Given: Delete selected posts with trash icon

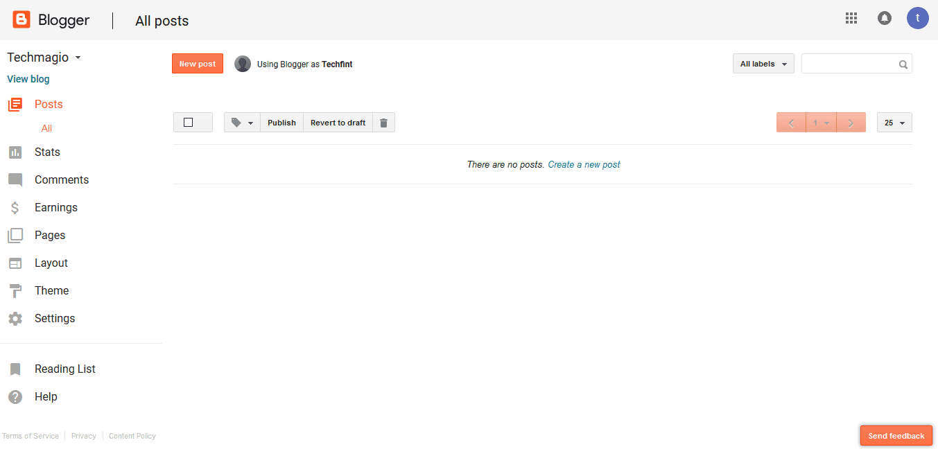Looking at the screenshot, I should [383, 123].
